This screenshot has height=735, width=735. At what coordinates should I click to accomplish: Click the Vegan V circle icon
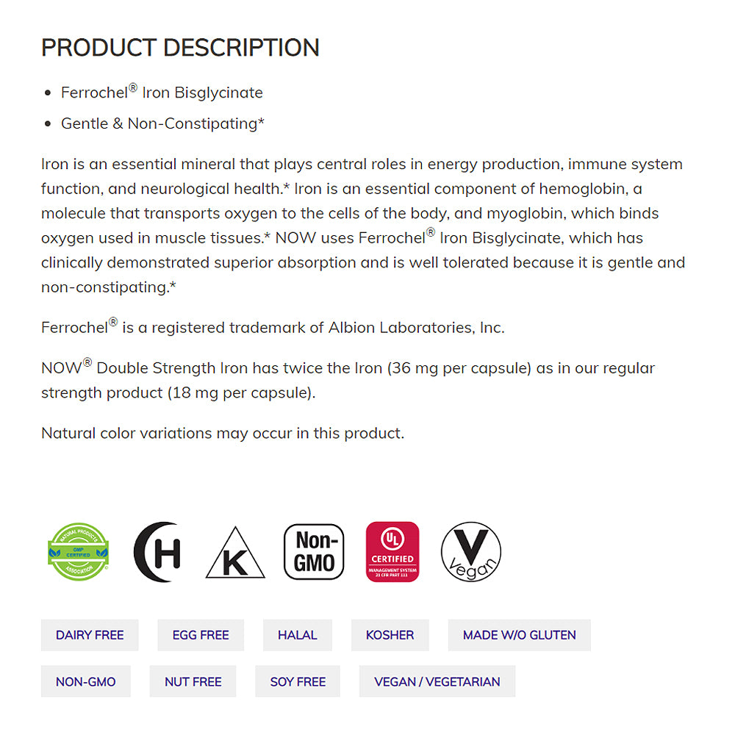coord(471,552)
